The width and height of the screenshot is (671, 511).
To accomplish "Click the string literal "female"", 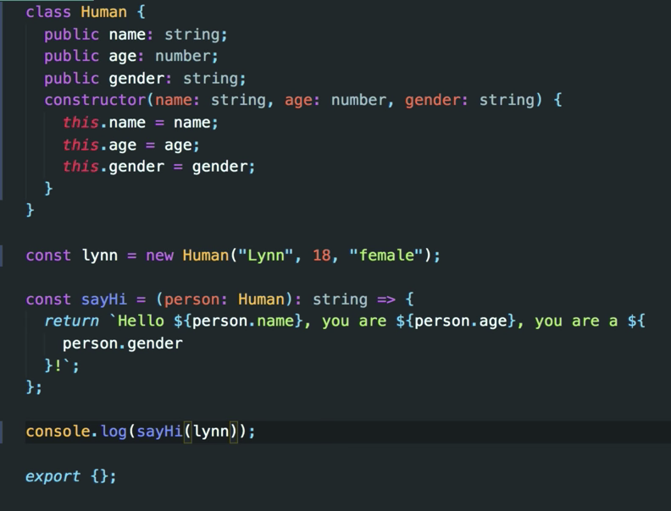I will pos(386,255).
